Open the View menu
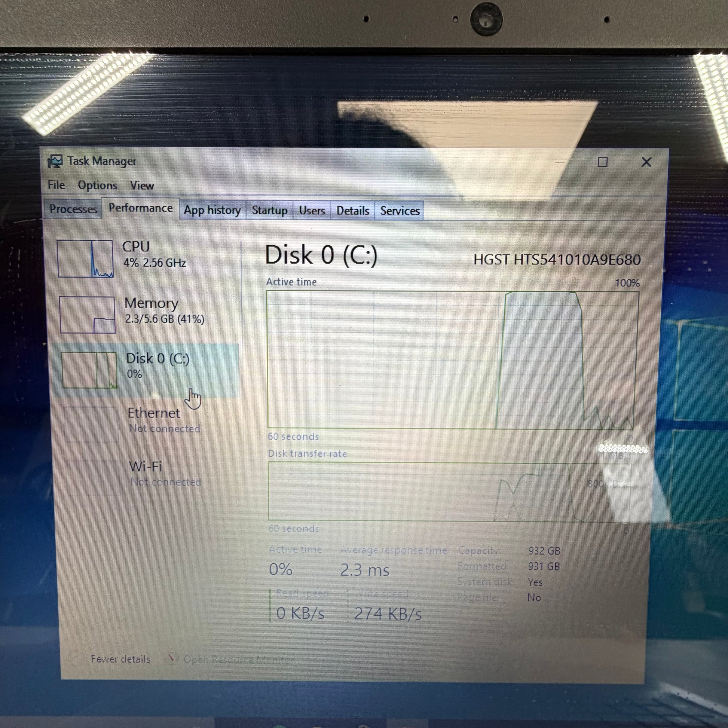Viewport: 728px width, 728px height. point(142,186)
